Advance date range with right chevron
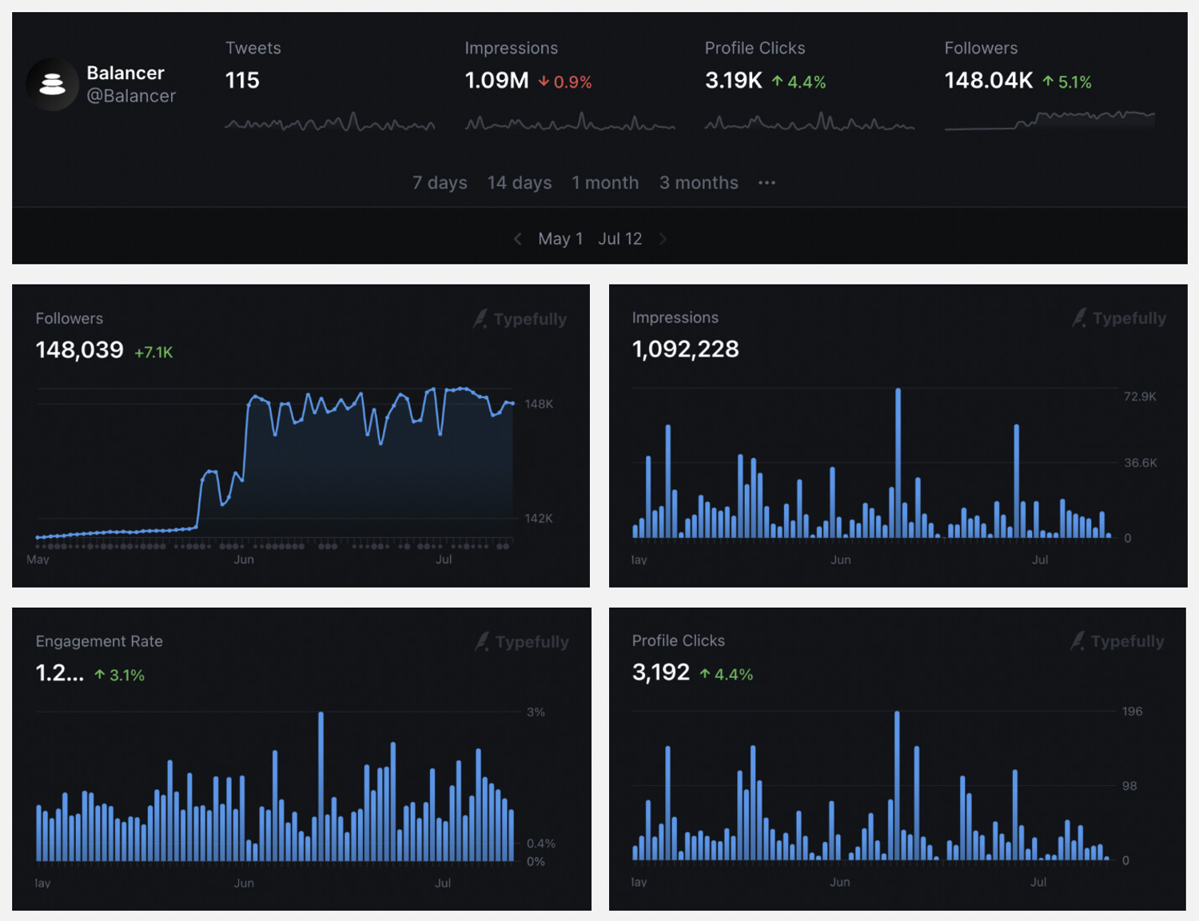1199x921 pixels. (663, 239)
